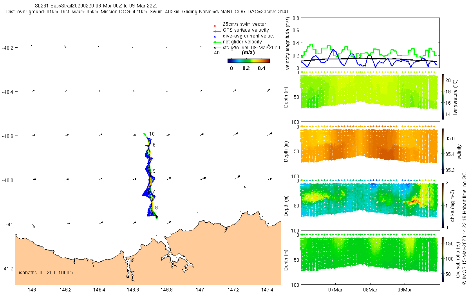
Task: Select the '25cm/s swim vector' legend label
Action: [244, 24]
